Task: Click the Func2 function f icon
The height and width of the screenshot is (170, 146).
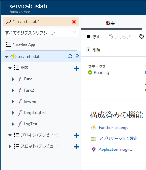Action: click(x=20, y=90)
